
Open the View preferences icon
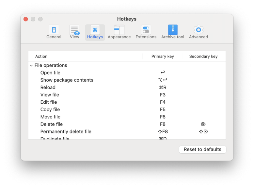[x=74, y=30]
